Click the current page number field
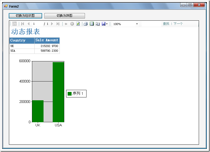The height and width of the screenshot is (152, 210). [x=38, y=24]
